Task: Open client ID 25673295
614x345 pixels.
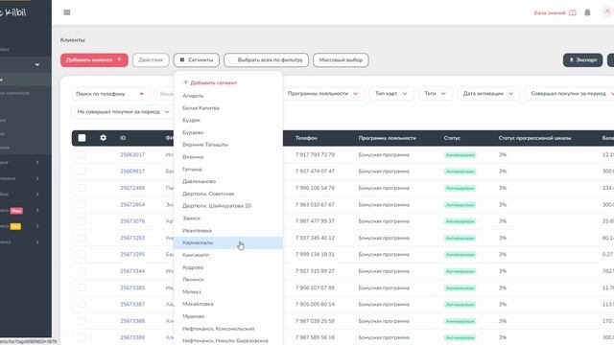Action: pyautogui.click(x=132, y=254)
